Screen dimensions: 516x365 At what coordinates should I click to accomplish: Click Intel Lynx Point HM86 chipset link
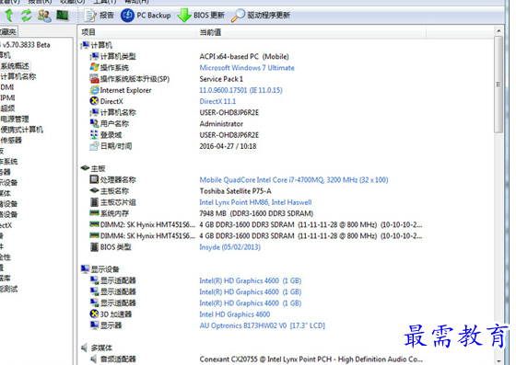(x=255, y=202)
